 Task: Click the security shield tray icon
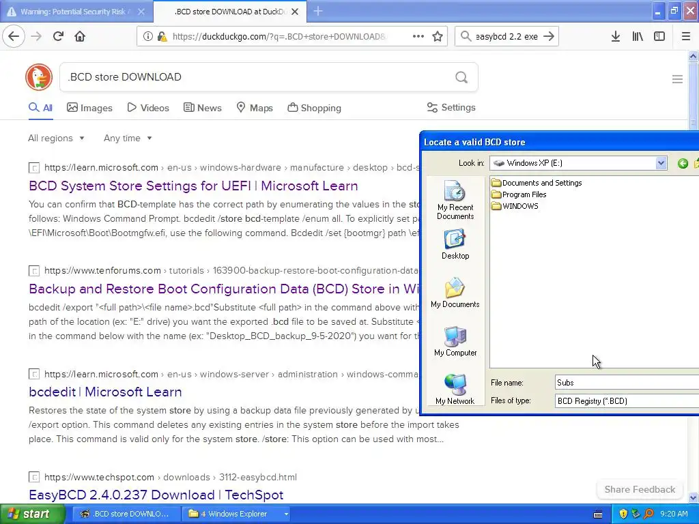tap(623, 514)
